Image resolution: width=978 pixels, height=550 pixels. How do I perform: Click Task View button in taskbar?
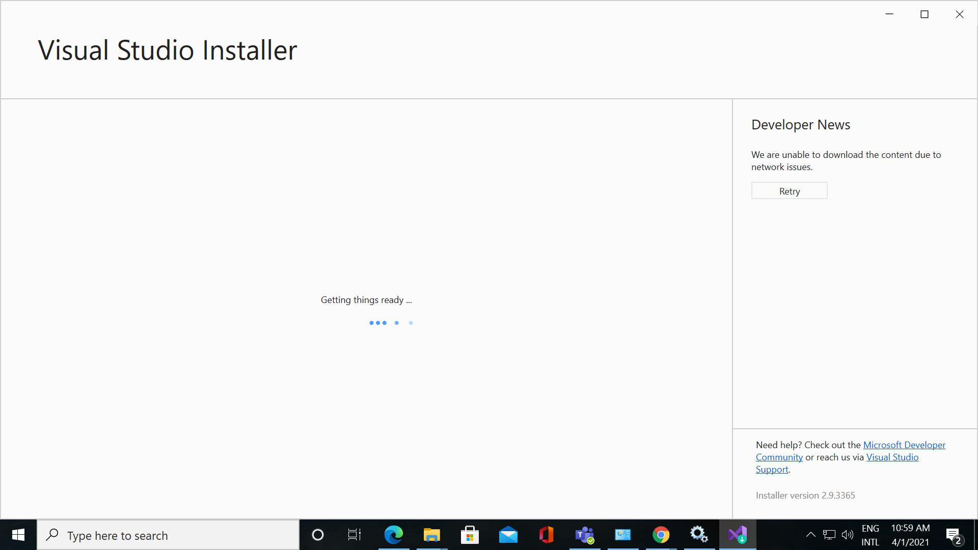click(x=355, y=535)
